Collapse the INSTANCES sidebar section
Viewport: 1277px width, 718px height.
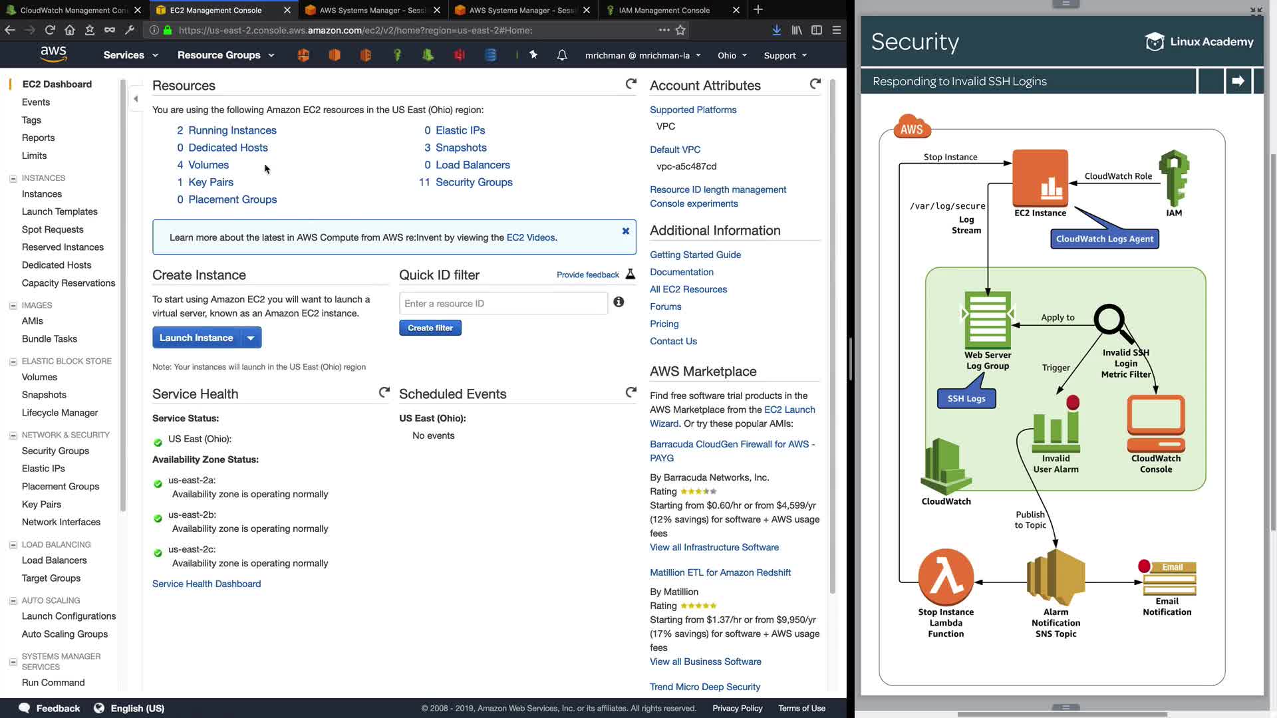(x=13, y=178)
